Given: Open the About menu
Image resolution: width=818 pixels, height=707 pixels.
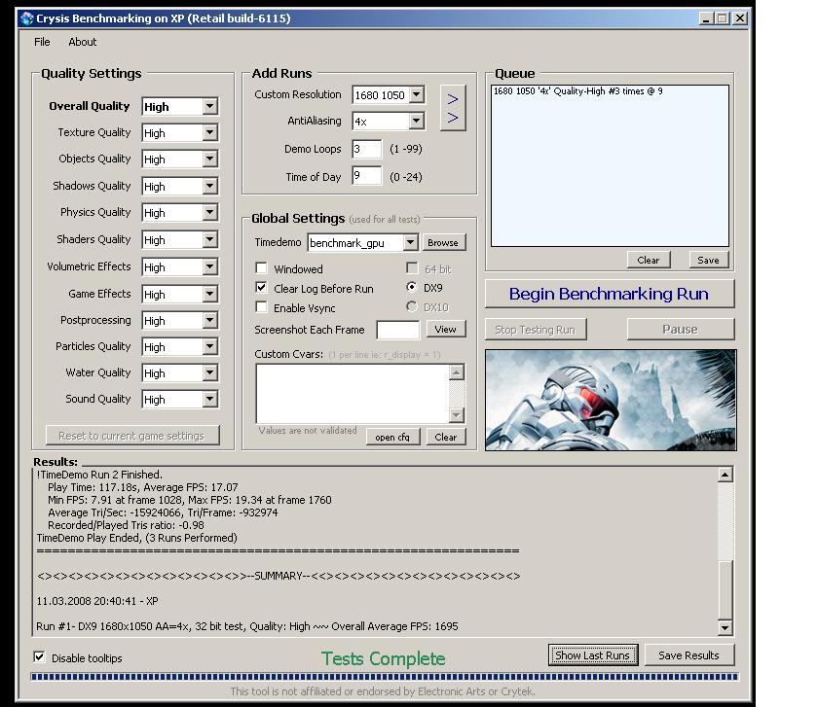Looking at the screenshot, I should tap(83, 42).
